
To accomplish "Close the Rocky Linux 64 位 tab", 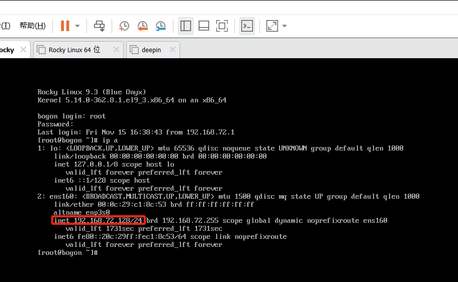I will (116, 50).
